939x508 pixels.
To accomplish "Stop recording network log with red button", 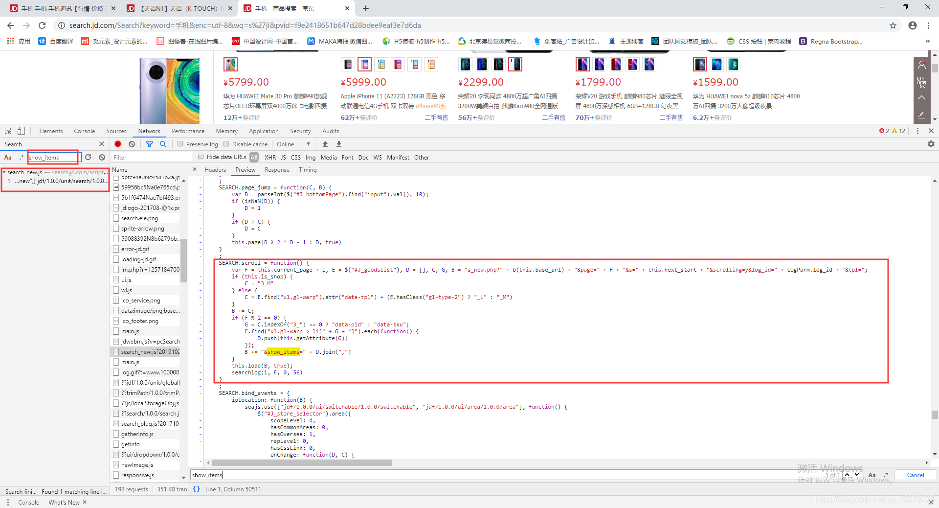I will pyautogui.click(x=118, y=144).
